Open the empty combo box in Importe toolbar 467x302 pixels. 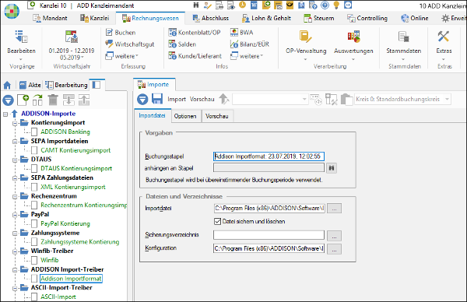[x=270, y=99]
